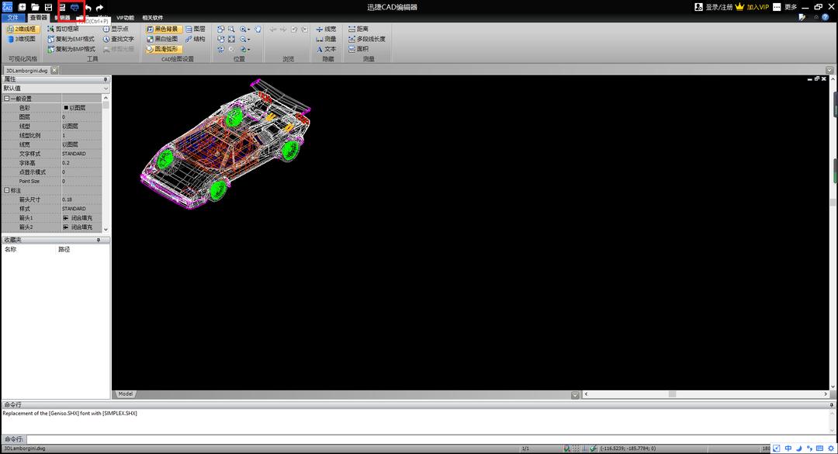Viewport: 838px width, 454px height.
Task: Open the 图层 layers tool
Action: (x=195, y=29)
